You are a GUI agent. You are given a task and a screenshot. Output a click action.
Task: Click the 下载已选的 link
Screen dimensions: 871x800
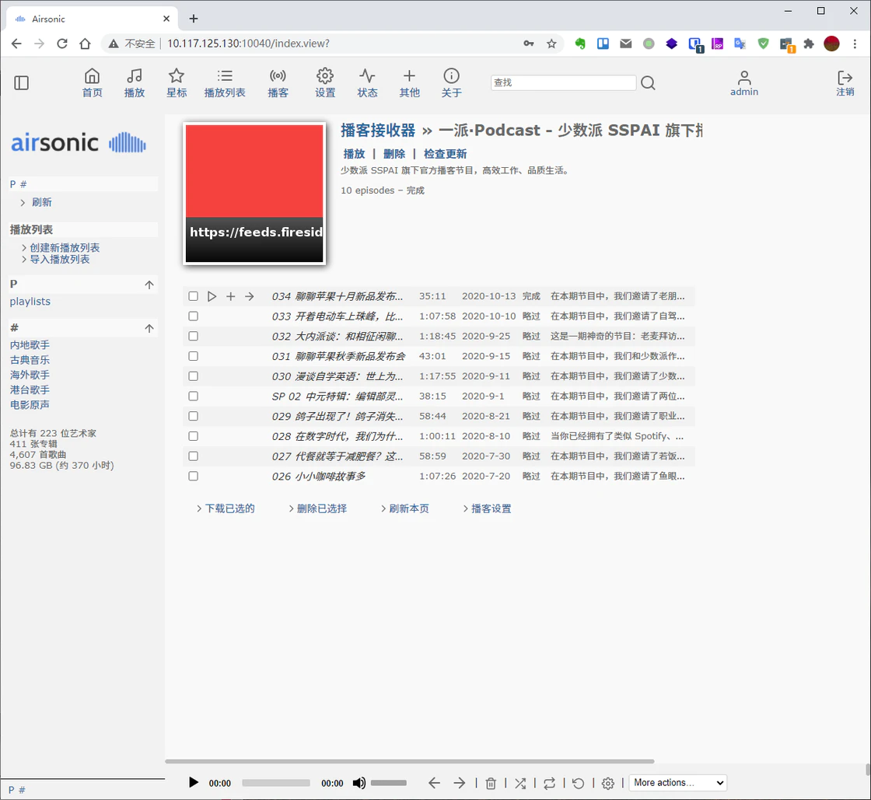tap(229, 508)
